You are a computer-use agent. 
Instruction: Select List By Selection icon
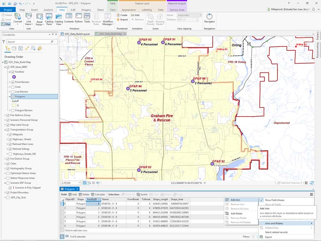click(21, 48)
